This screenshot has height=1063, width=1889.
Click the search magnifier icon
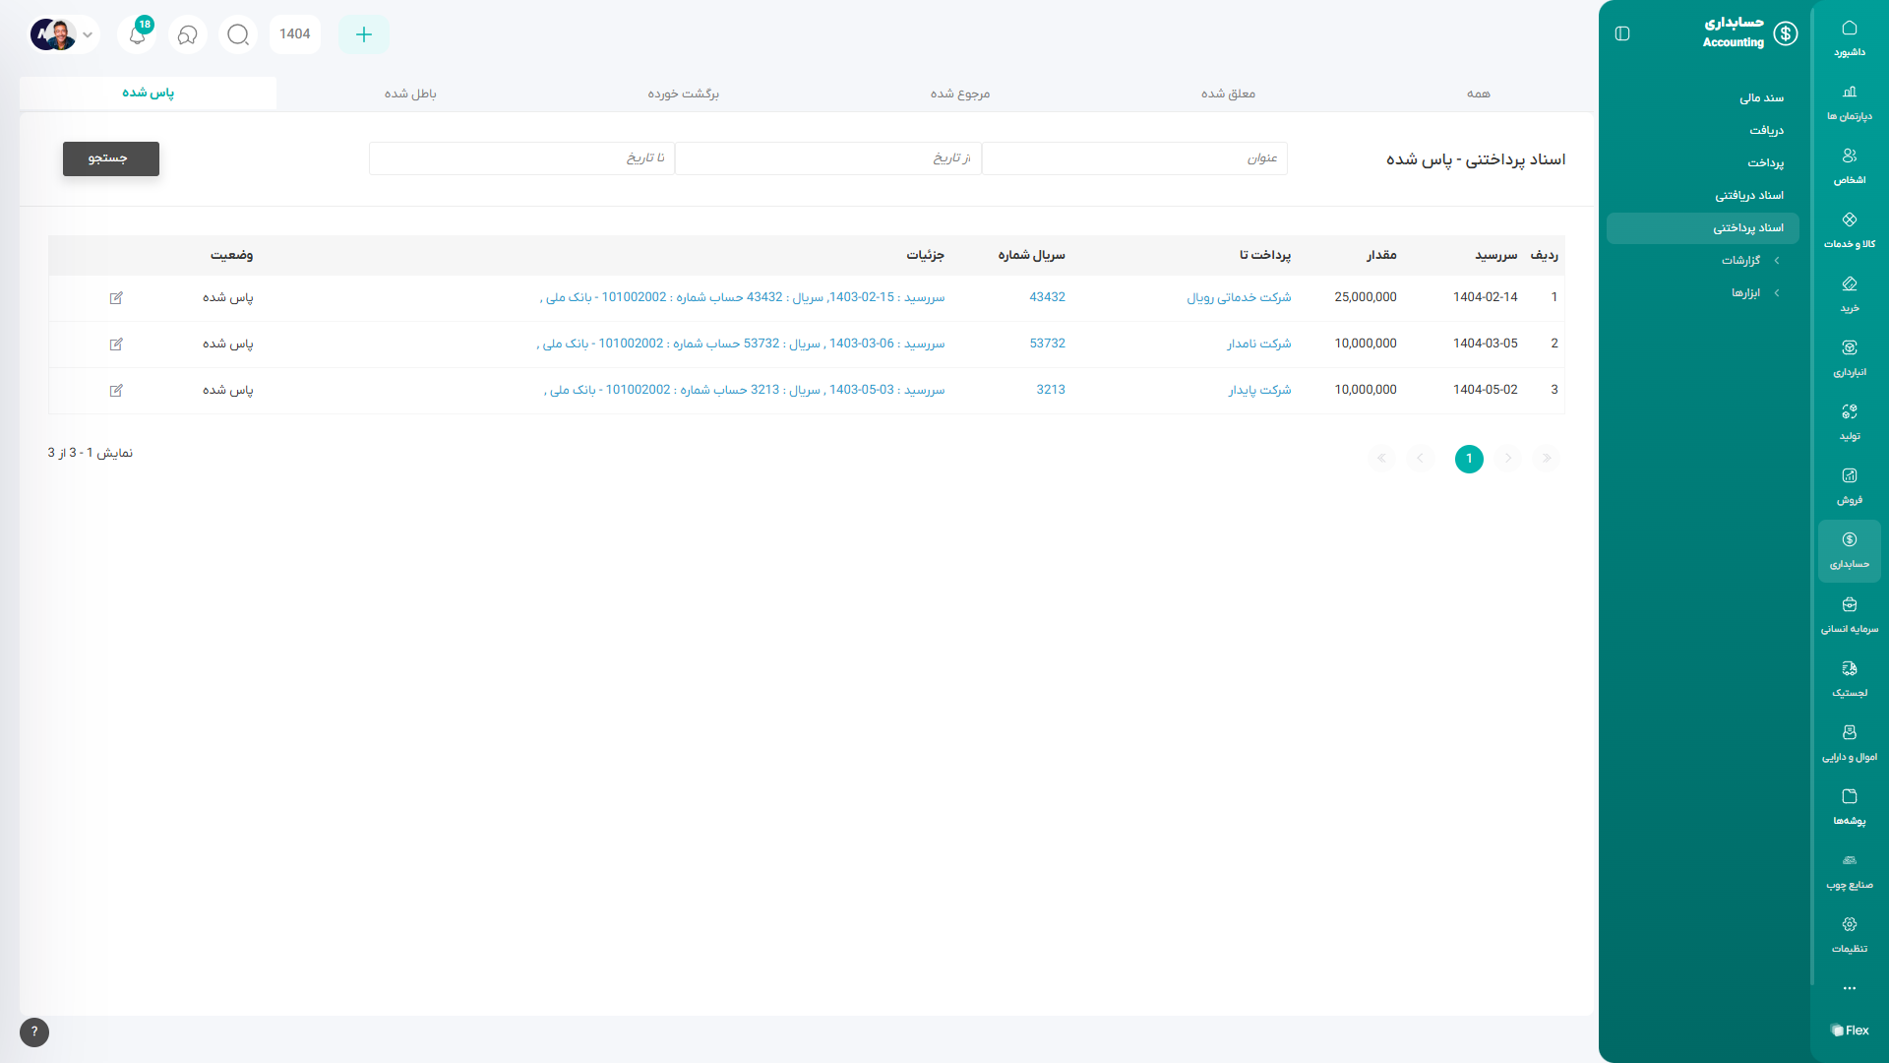[238, 34]
